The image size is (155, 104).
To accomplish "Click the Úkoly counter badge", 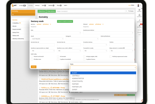I will pyautogui.click(x=61, y=5).
